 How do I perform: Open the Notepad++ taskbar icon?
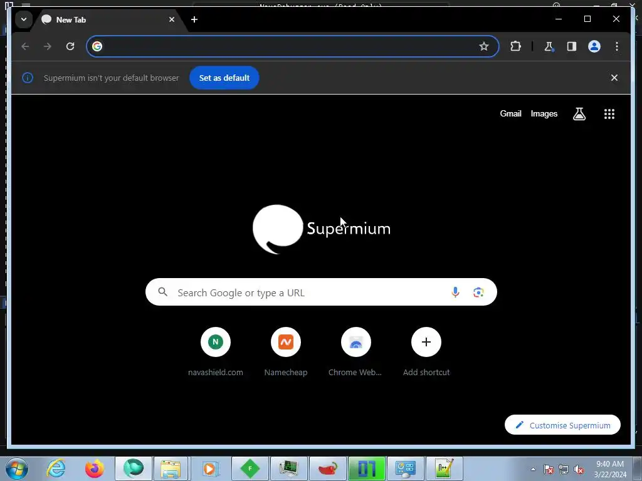(x=445, y=468)
